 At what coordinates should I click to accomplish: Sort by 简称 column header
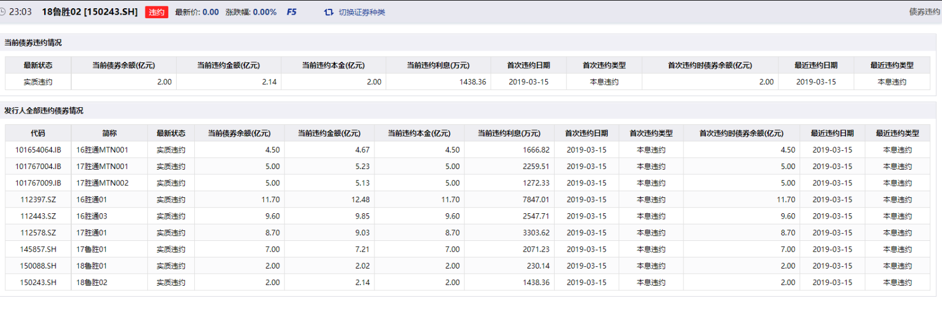pyautogui.click(x=110, y=133)
